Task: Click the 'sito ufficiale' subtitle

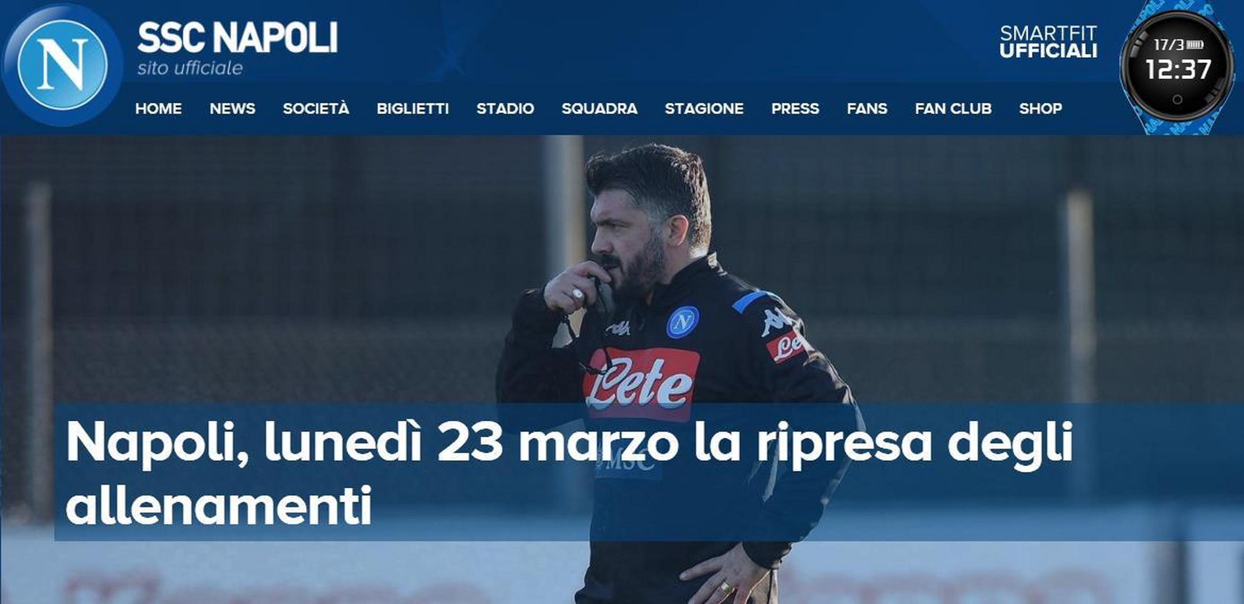Action: (190, 68)
